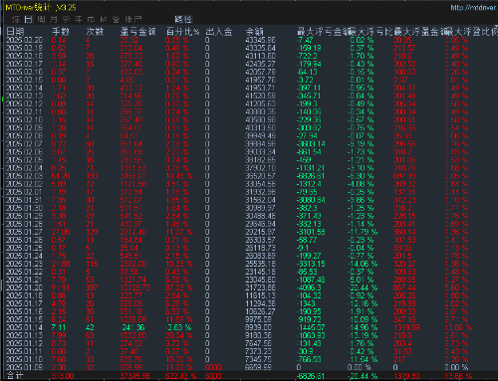Screen dimensions: 498x381
Task: Click the 最大浮亏金额 column header
Action: tap(322, 32)
